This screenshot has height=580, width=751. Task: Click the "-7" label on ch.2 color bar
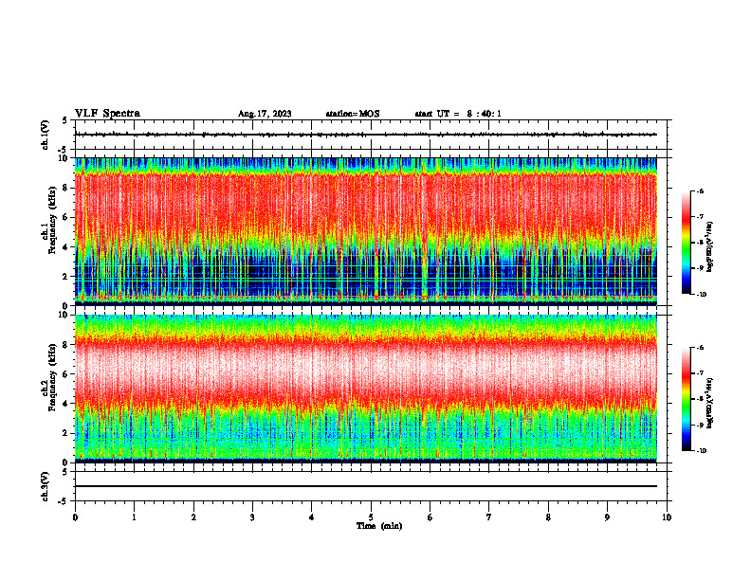point(700,373)
